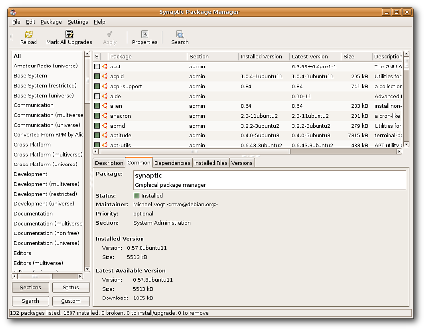The width and height of the screenshot is (426, 331).
Task: Toggle the status checkbox for anacron package
Action: pyautogui.click(x=97, y=116)
